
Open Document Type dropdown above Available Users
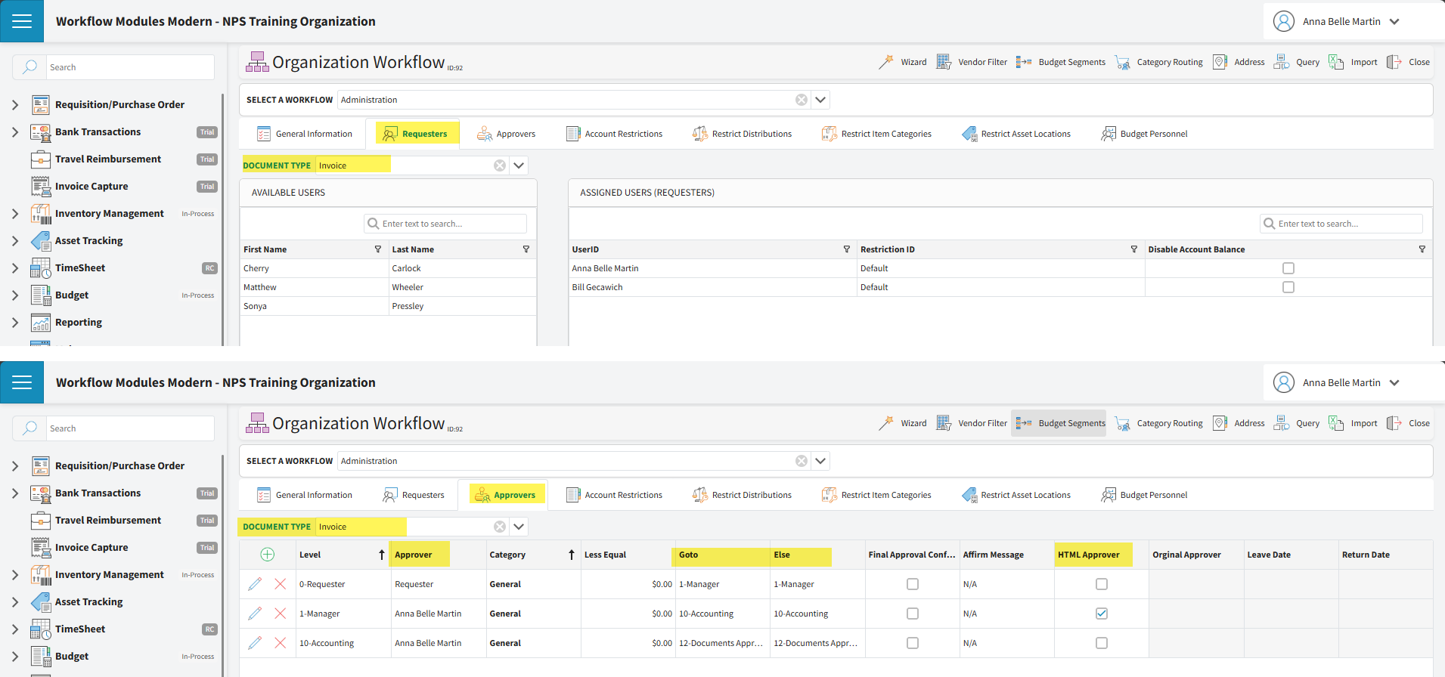(519, 165)
